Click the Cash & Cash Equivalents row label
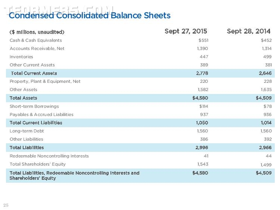 pos(36,41)
